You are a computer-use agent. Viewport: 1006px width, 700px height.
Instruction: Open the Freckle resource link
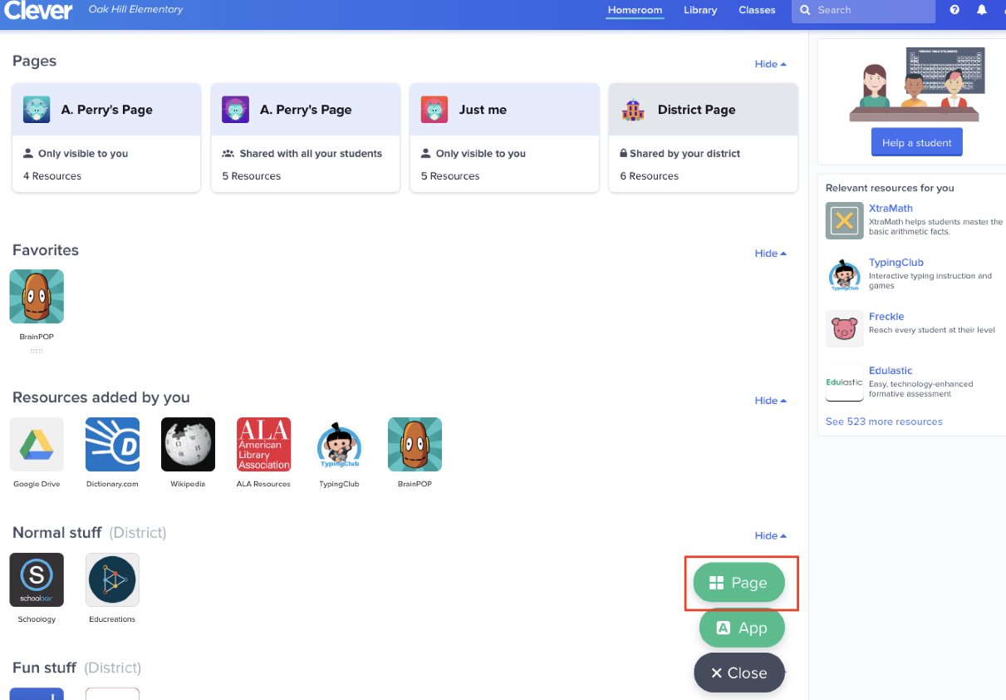886,316
